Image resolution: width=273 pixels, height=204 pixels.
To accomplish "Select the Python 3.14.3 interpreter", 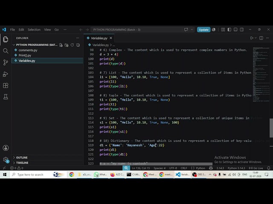I will coord(236,168).
